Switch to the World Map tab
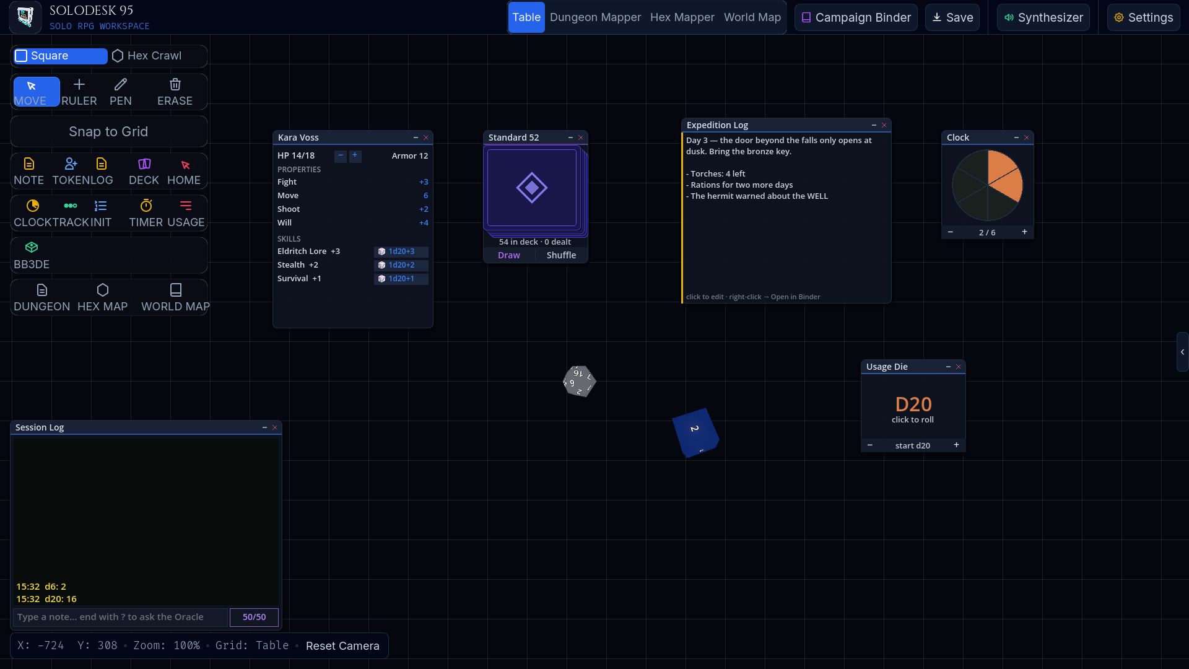 752,17
